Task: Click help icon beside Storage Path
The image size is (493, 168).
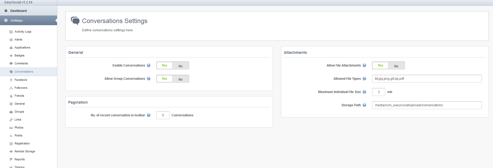Action: tap(364, 105)
